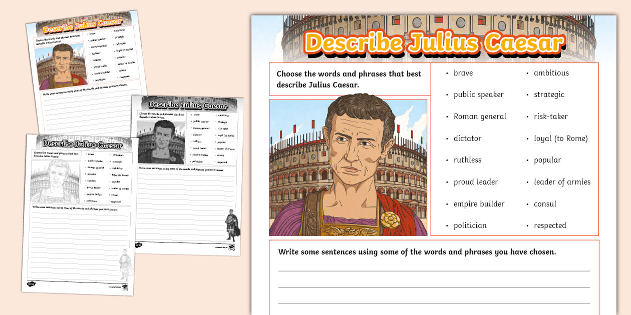
Task: Click the grayscale Caesar portrait on middle worksheet
Action: click(161, 141)
